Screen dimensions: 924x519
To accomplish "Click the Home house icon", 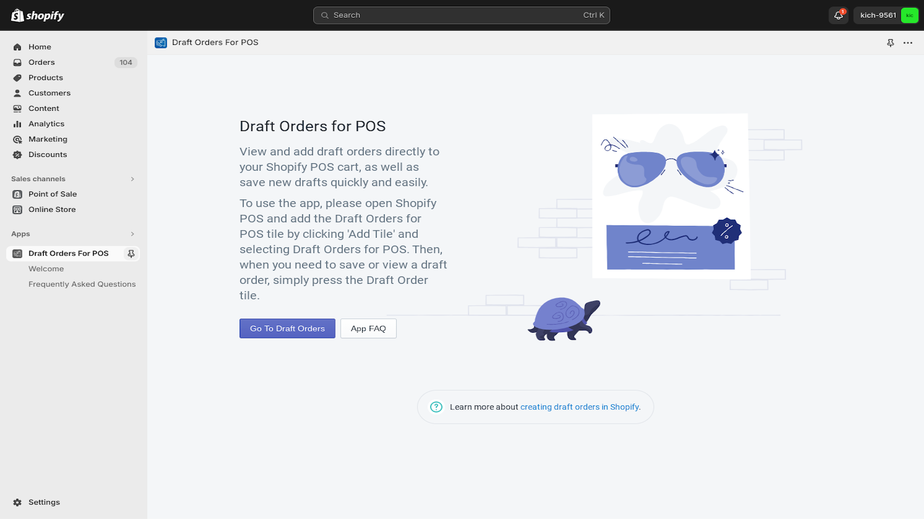I will click(17, 47).
